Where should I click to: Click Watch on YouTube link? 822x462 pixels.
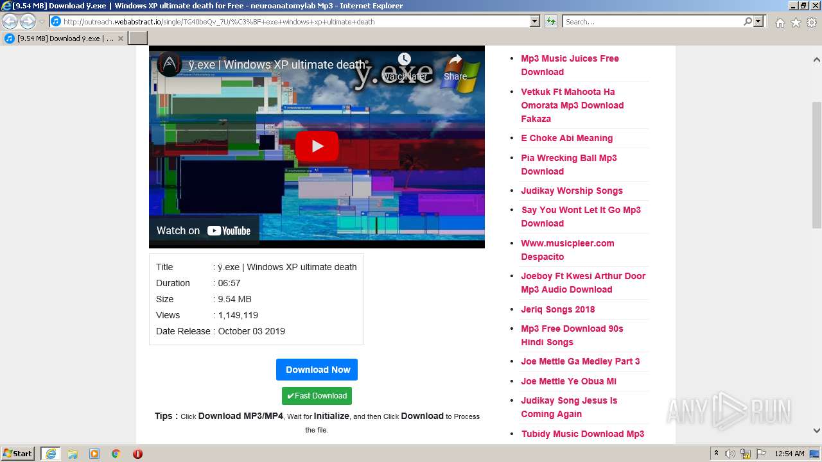click(204, 230)
